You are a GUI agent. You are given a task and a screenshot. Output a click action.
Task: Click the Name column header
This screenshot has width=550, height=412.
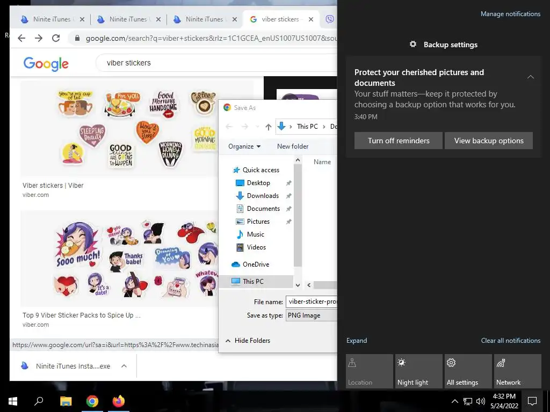pos(322,162)
